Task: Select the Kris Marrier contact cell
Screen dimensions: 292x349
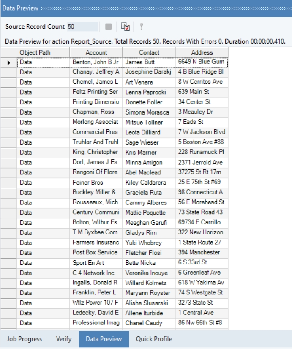Action: pos(149,152)
